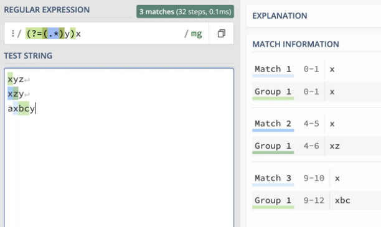Screen dimensions: 381x227
Task: Click the Group 1 xbc result
Action: click(x=342, y=200)
